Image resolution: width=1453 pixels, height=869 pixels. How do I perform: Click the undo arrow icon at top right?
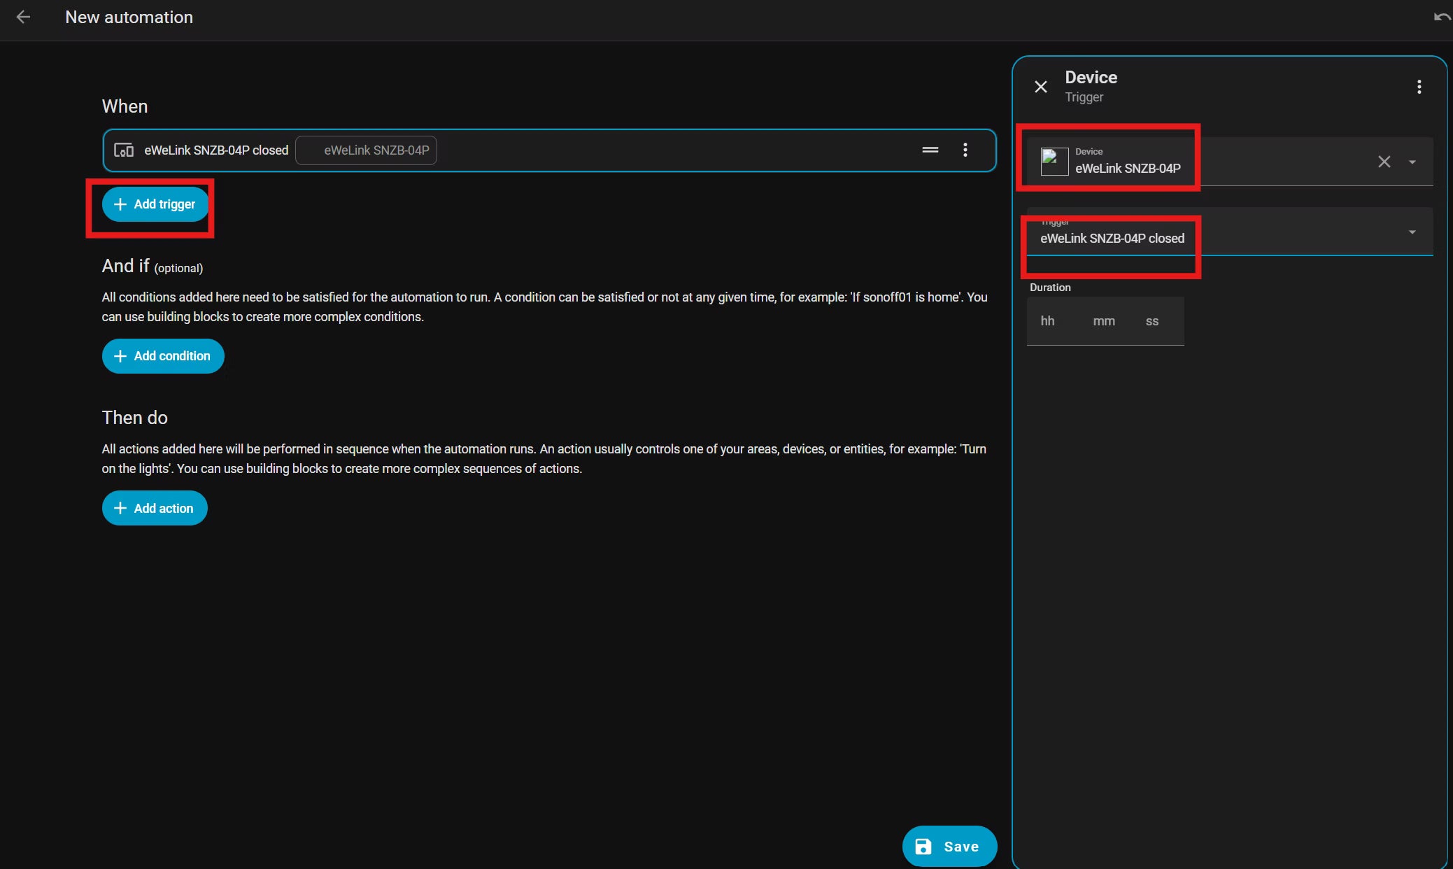point(1442,17)
